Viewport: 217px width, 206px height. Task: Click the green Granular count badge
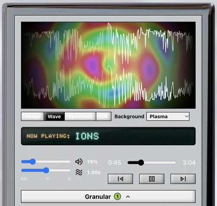point(117,196)
